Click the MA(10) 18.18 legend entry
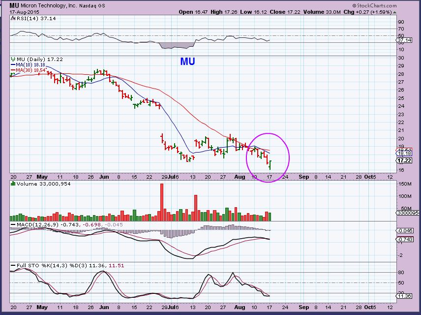421x315 pixels. (28, 65)
